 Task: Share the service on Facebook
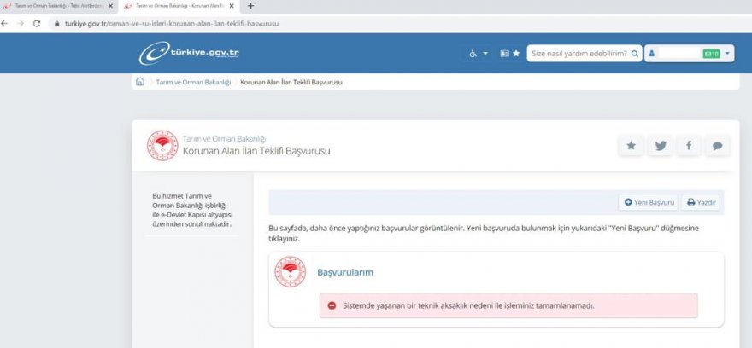tap(689, 146)
